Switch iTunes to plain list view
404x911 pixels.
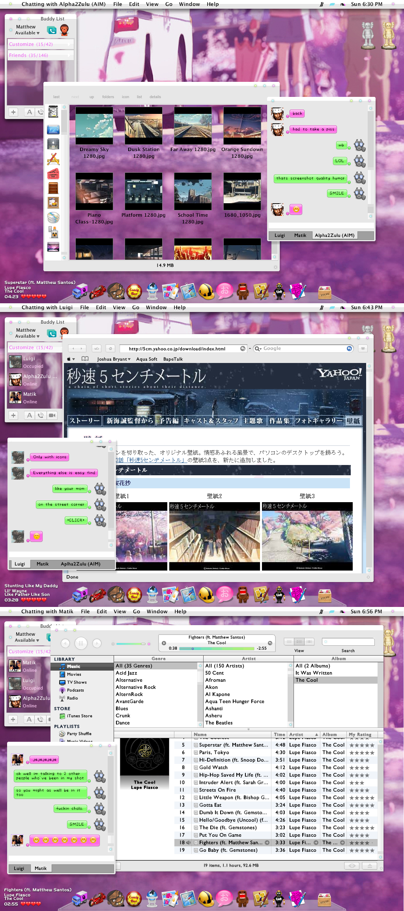coord(289,641)
